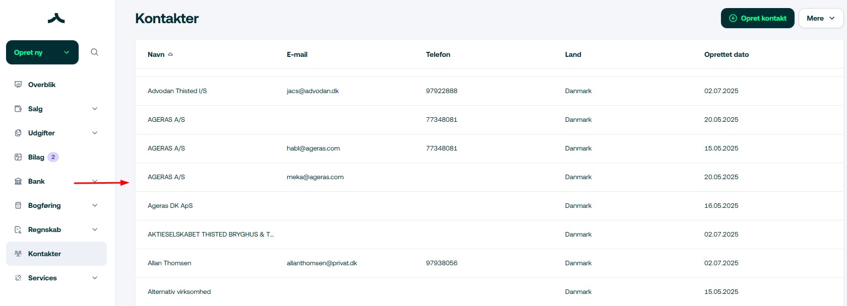Click the plus icon in Opret kontakt
The image size is (847, 306).
733,18
